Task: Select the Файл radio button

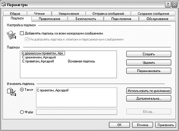Action: pyautogui.click(x=22, y=112)
